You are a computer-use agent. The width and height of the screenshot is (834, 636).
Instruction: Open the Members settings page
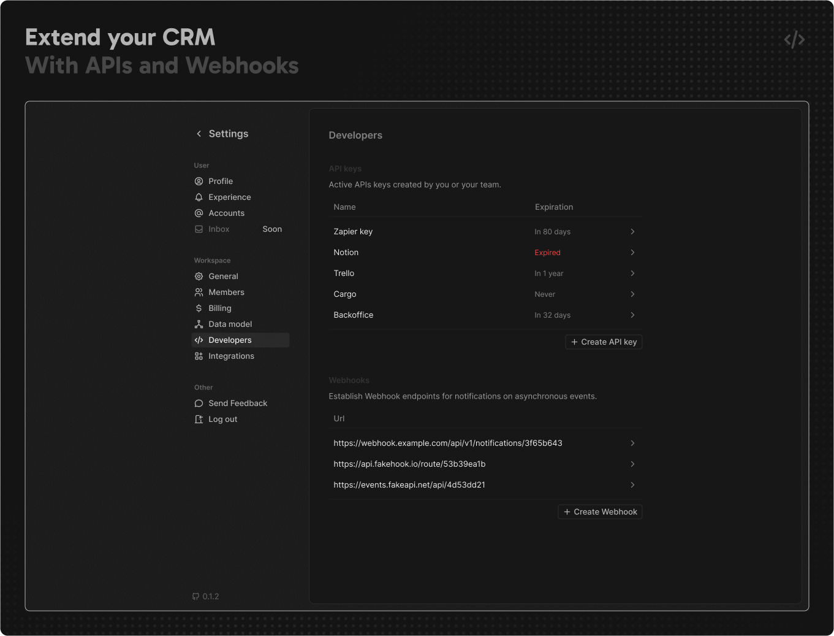coord(226,293)
